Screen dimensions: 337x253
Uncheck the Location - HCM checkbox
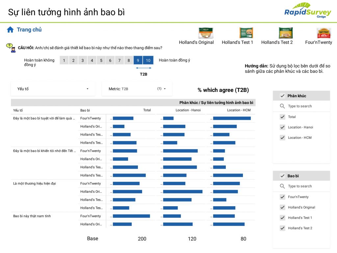[282, 138]
